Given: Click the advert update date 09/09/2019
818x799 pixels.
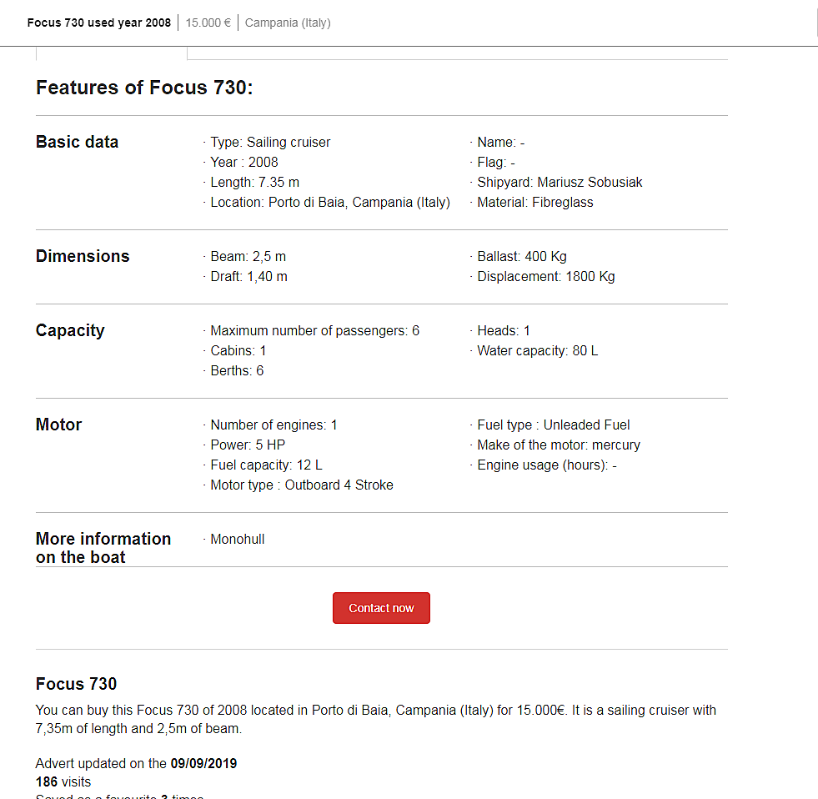Looking at the screenshot, I should [204, 763].
